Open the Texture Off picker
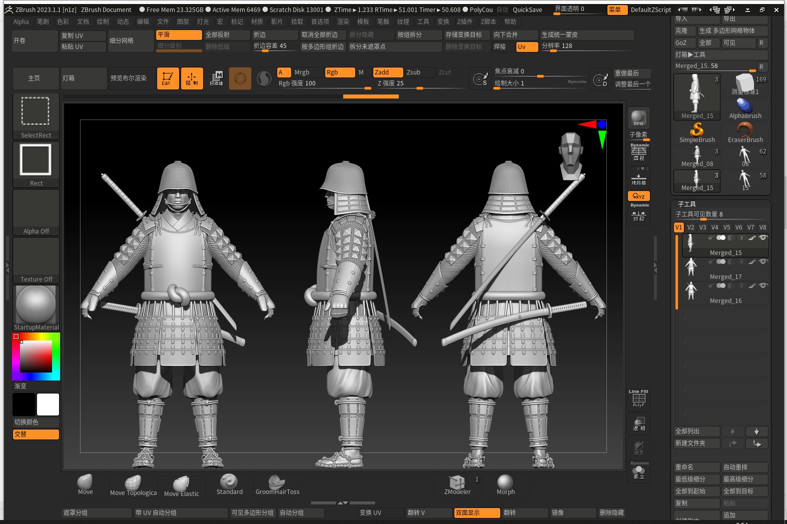Screen dimensions: 787x524 [x=36, y=260]
